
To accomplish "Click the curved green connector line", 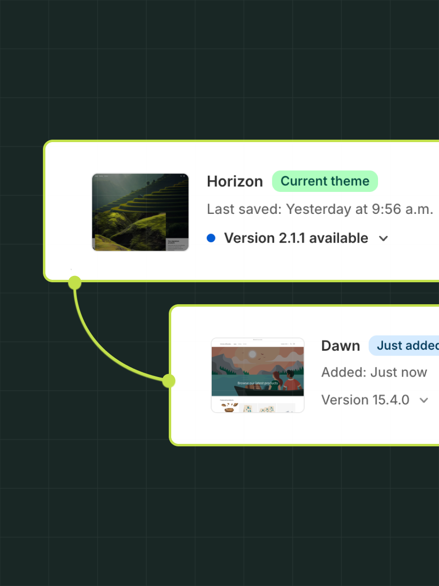I will pos(97,351).
